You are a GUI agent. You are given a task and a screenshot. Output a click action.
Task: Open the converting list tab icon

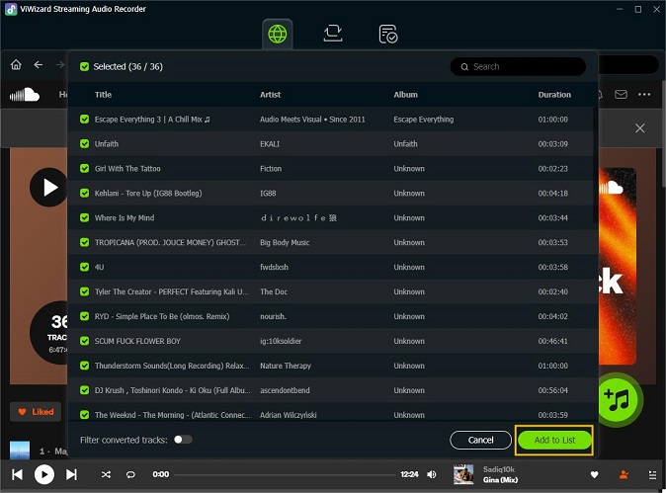[333, 34]
